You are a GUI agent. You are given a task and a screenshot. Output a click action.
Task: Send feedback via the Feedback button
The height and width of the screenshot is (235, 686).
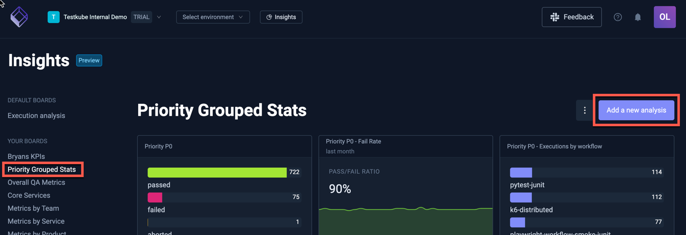click(571, 17)
